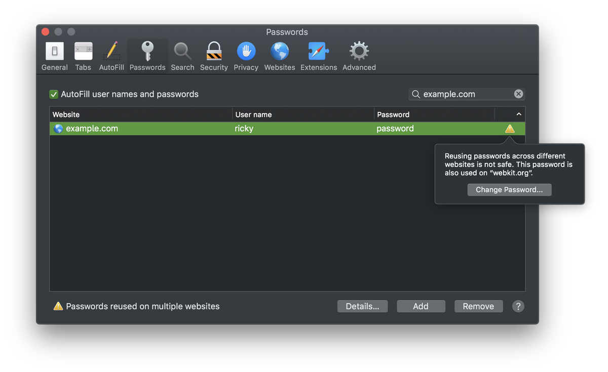Select the password cell "password"

pyautogui.click(x=395, y=129)
